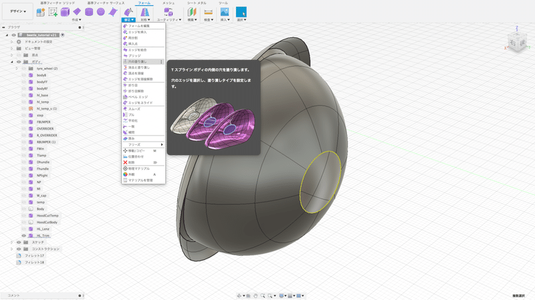Image resolution: width=535 pixels, height=300 pixels.
Task: Switch to the メッシュ tab
Action: click(x=169, y=3)
